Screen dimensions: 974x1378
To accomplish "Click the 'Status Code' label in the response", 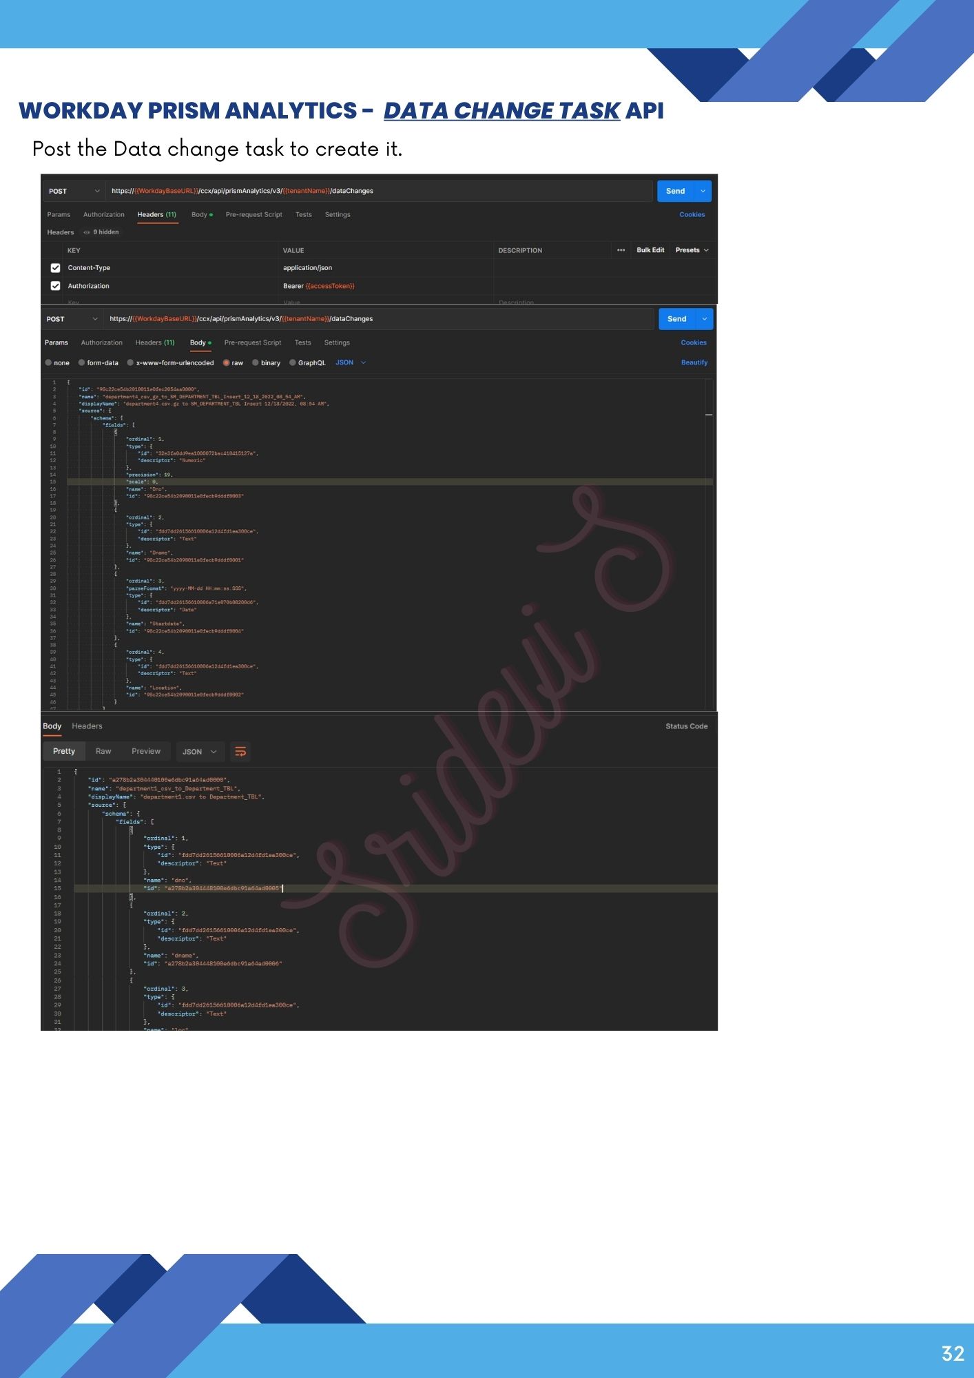I will coord(686,726).
